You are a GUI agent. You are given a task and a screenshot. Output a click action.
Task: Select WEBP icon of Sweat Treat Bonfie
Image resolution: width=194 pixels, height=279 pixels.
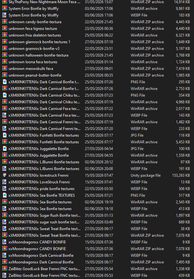pyautogui.click(x=5, y=229)
